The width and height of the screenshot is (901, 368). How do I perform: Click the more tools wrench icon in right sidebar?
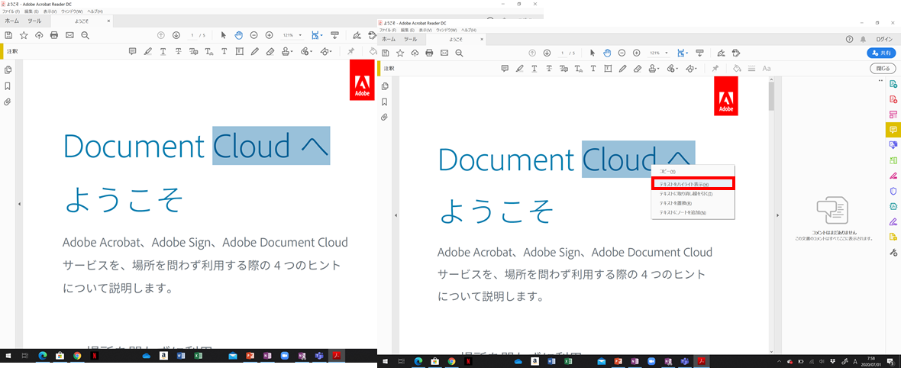[893, 252]
